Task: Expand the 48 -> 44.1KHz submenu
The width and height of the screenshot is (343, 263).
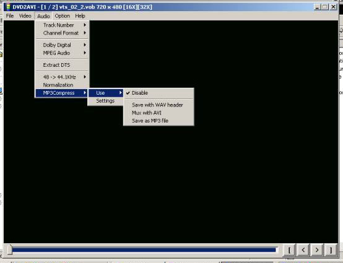Action: [x=62, y=77]
